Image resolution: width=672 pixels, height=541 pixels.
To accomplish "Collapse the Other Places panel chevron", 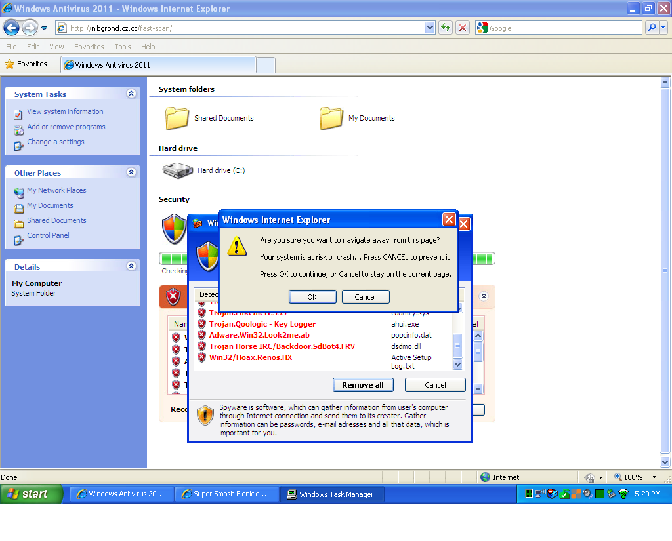I will coord(131,172).
